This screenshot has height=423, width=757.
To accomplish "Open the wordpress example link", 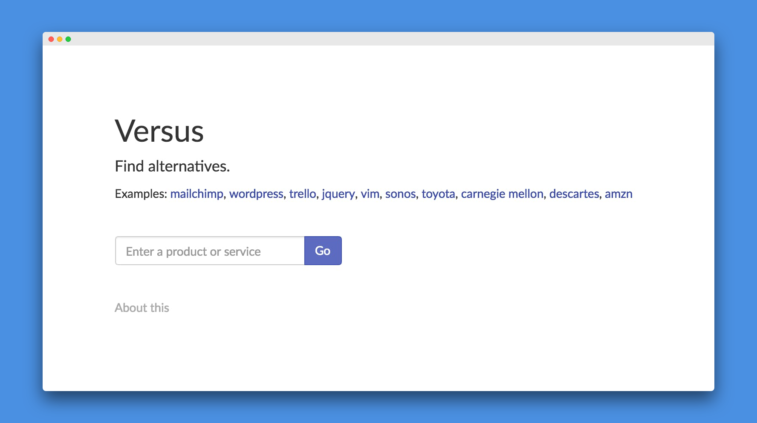I will [256, 194].
